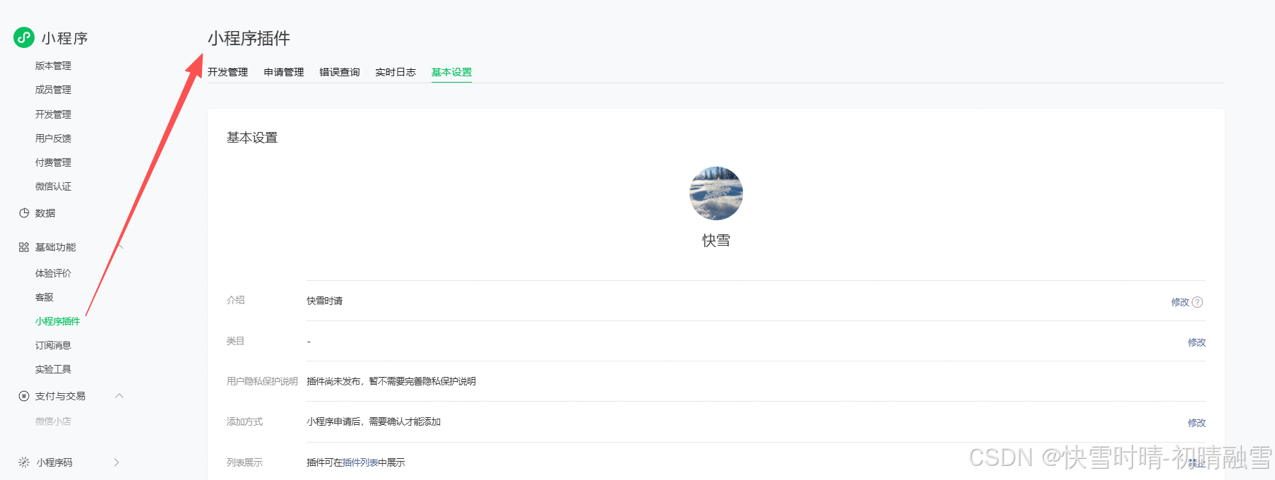
Task: Open 付费管理 in the sidebar
Action: [x=53, y=162]
